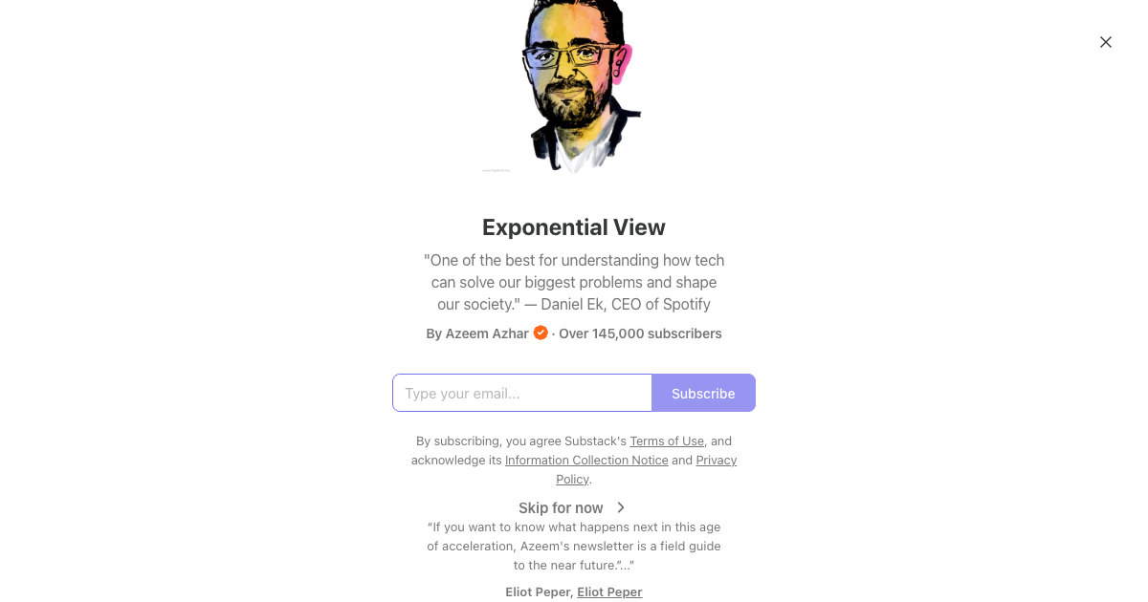1148x602 pixels.
Task: Click the chevron arrow beside Skip for now
Action: (x=620, y=507)
